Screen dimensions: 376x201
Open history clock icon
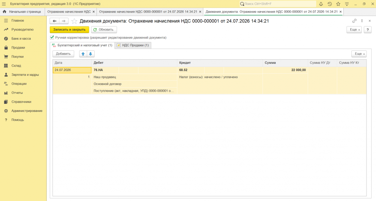click(329, 4)
